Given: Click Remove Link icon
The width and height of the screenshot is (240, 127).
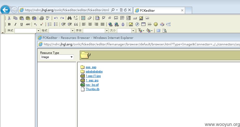Looking at the screenshot, I should coord(117,24).
